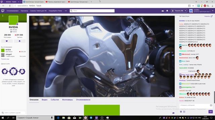215x120 pixels.
Task: Open Комнаты rooms dropdown in chat header
Action: point(208,16)
